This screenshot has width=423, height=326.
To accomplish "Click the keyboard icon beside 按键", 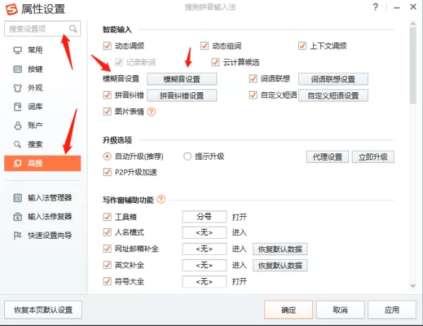I will [18, 69].
